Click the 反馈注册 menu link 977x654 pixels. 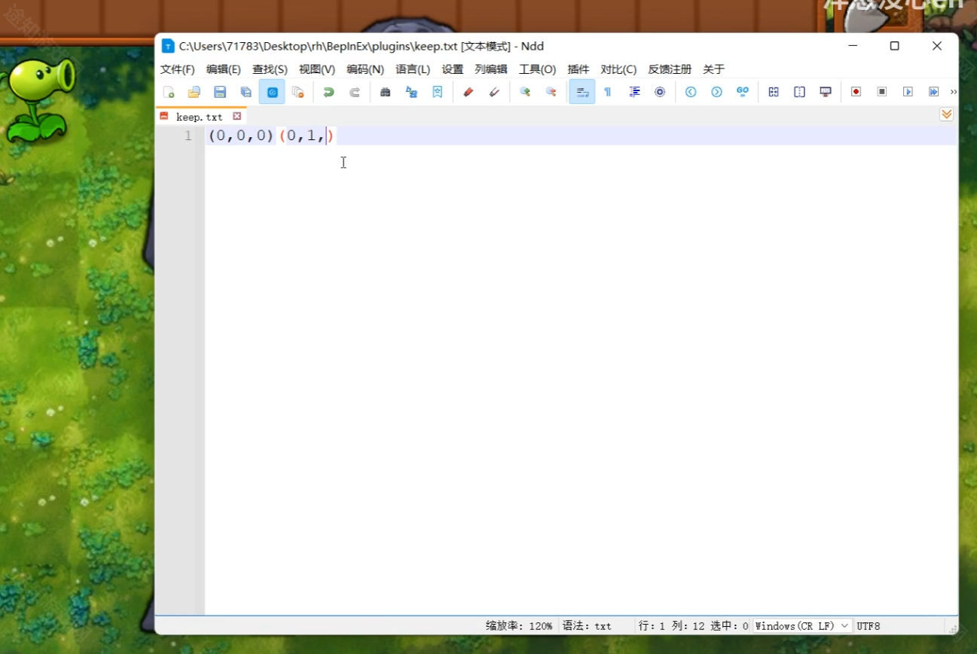tap(670, 69)
